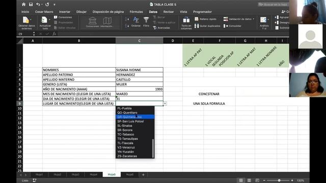Open the Fórmulas tab

click(136, 12)
